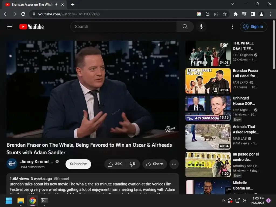
Task: Click the Google icon in address bar
Action: (x=199, y=14)
